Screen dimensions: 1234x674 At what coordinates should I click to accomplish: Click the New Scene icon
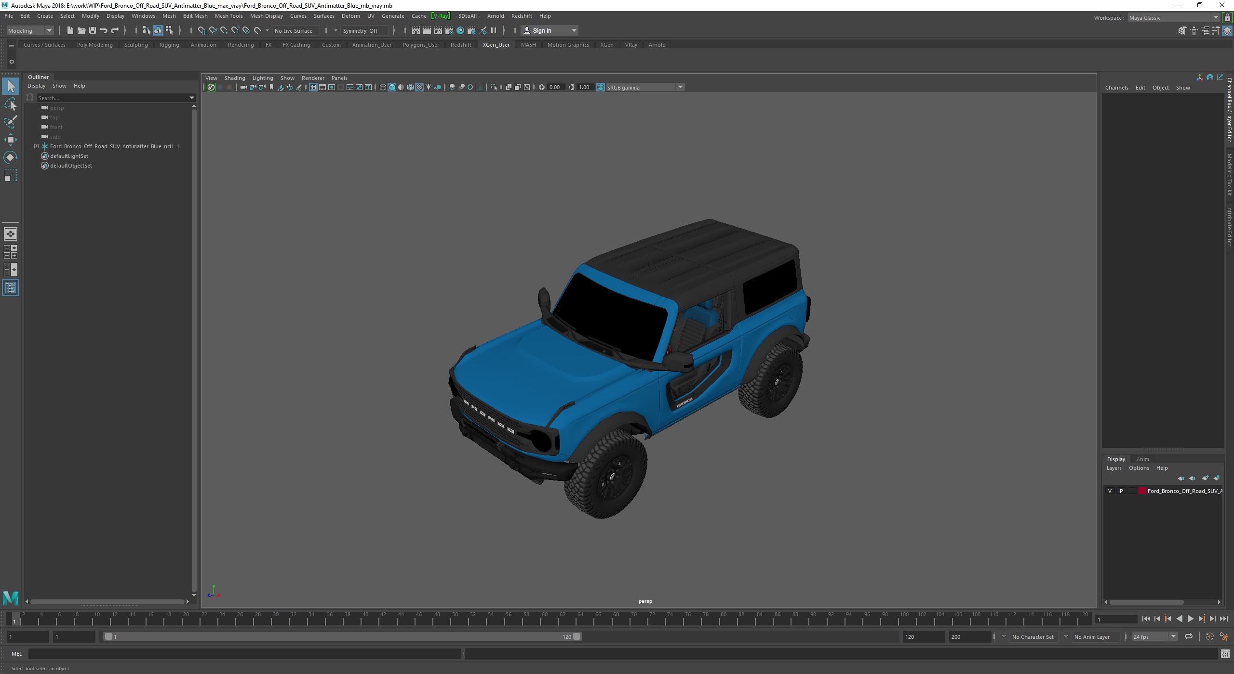pos(70,30)
